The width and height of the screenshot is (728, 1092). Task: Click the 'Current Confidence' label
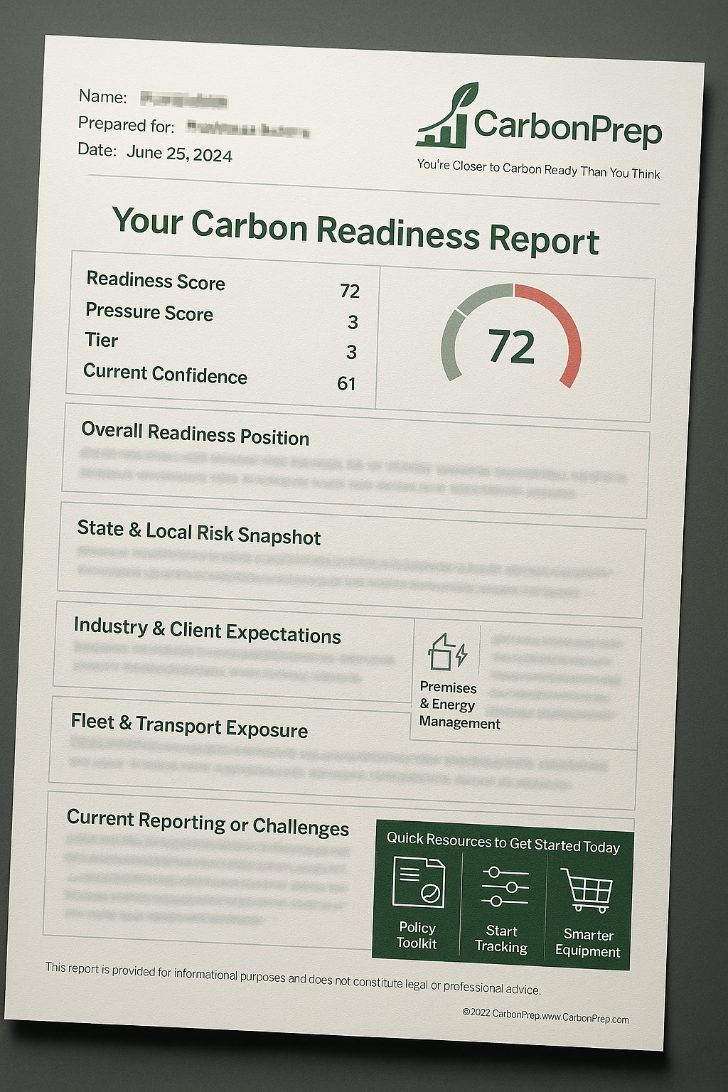click(x=166, y=374)
